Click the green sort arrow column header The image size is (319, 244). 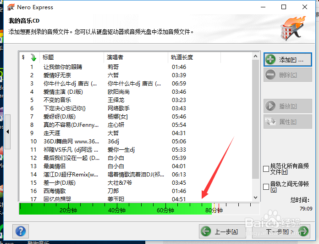[x=33, y=57]
